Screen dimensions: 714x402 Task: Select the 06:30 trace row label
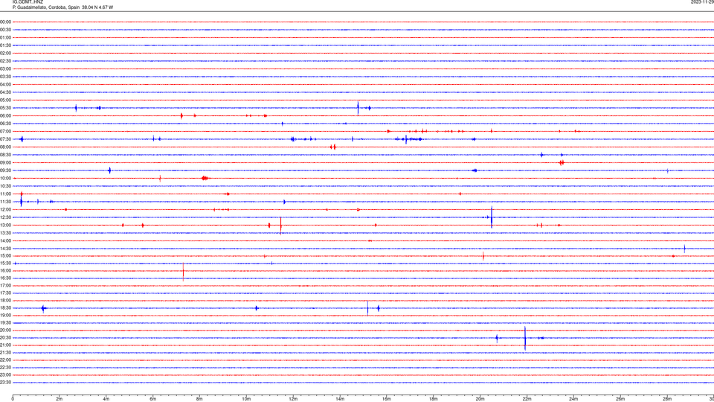(x=5, y=124)
